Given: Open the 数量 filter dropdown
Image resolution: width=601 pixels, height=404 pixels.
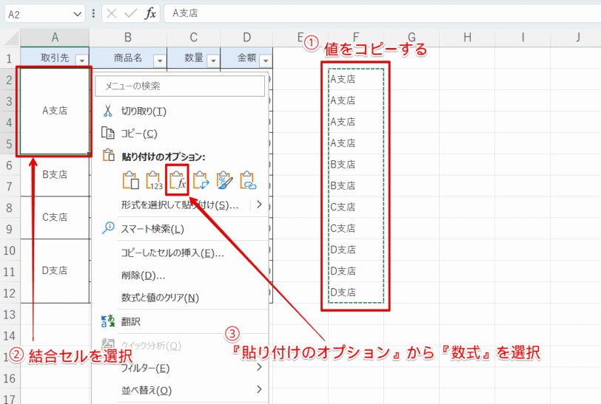Looking at the screenshot, I should (213, 60).
